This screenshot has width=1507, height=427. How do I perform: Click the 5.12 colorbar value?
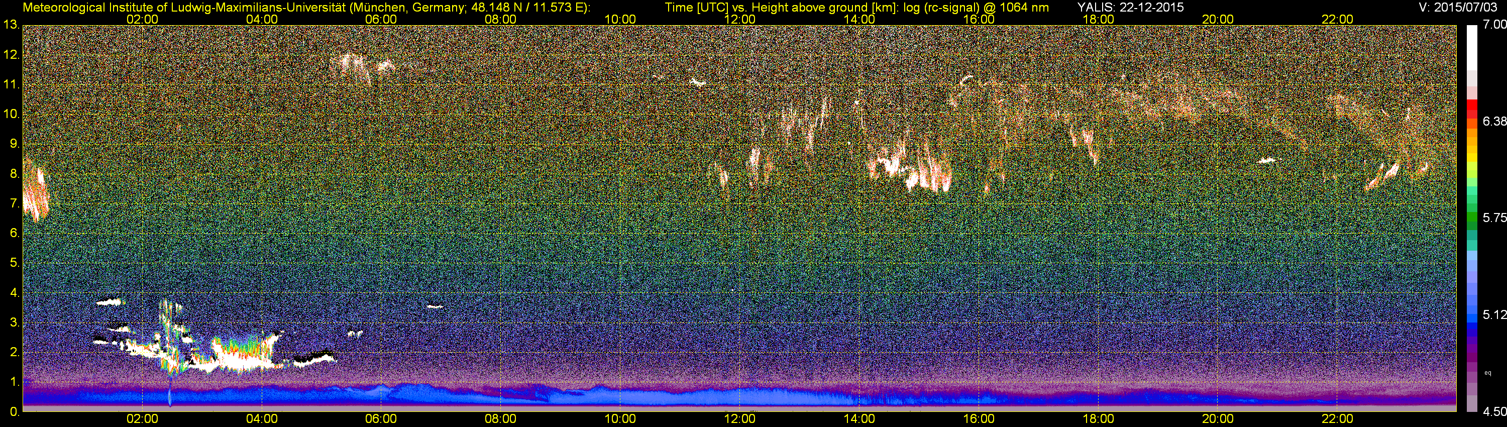[1494, 314]
